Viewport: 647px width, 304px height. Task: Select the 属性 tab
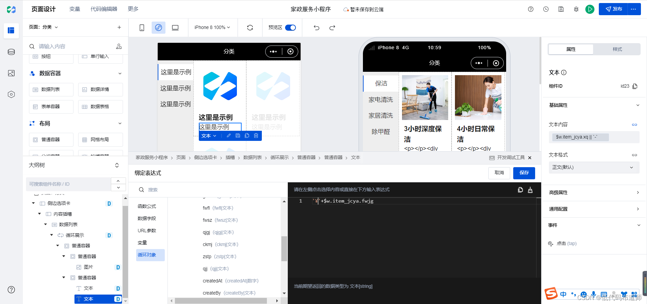coord(571,49)
